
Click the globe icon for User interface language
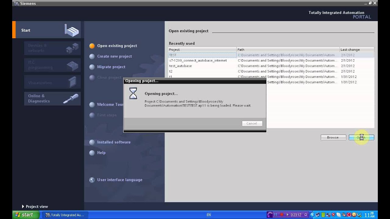92,180
